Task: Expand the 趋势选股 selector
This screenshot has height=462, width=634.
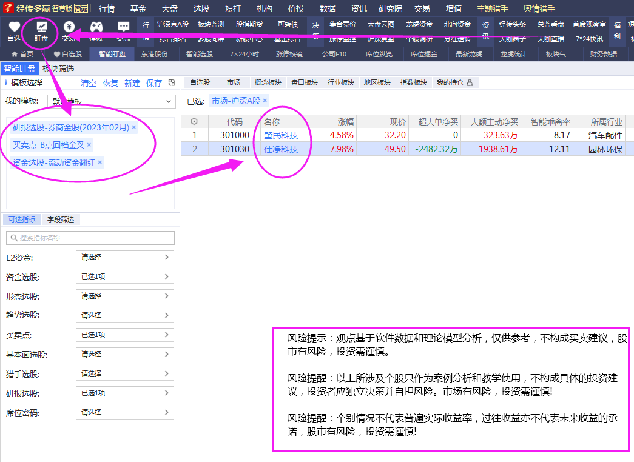Action: (125, 316)
